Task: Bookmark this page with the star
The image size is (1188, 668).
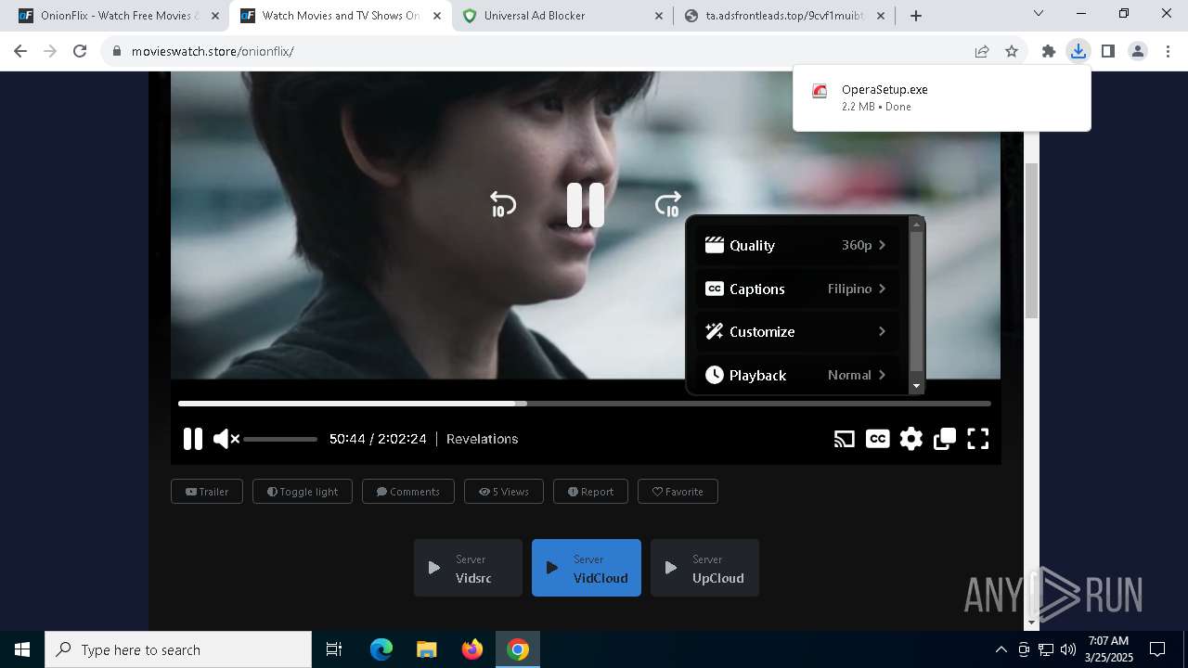Action: 1012,51
